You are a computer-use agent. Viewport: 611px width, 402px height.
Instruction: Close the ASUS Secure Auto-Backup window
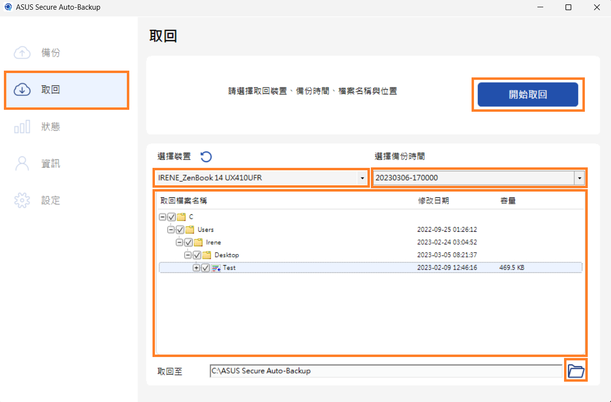(x=596, y=7)
